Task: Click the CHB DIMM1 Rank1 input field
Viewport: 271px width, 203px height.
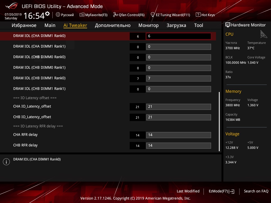Action: [179, 89]
